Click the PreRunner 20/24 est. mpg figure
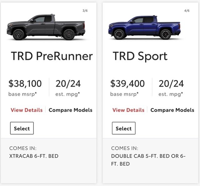 (68, 84)
